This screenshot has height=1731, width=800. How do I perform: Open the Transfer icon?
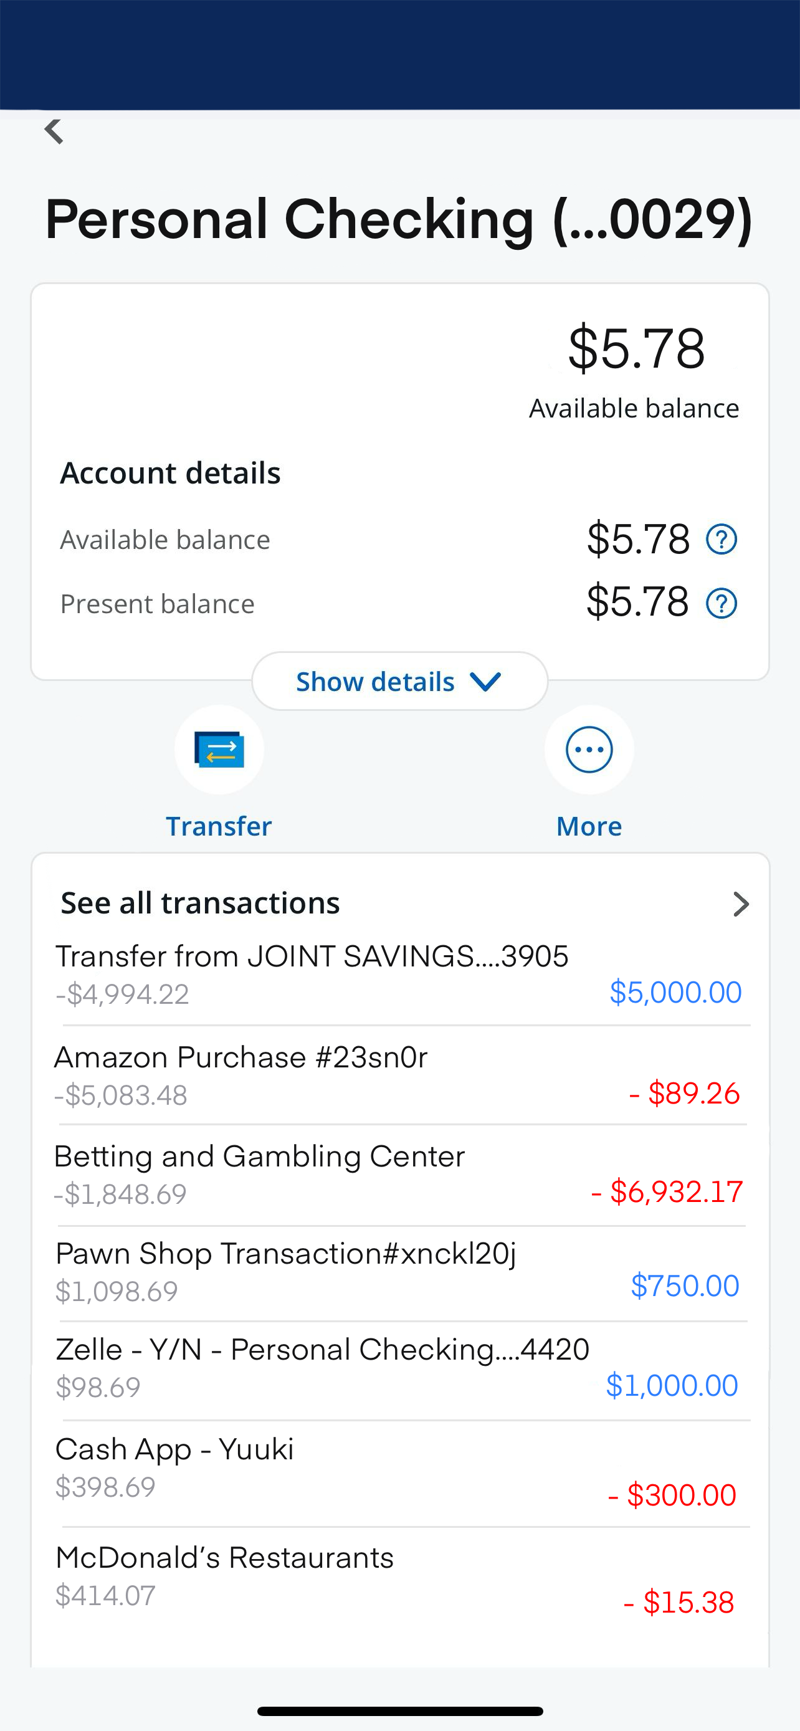tap(219, 749)
